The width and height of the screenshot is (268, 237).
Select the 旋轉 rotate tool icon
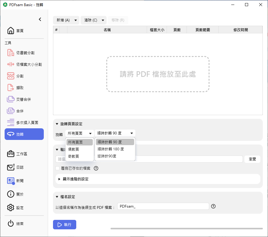[11, 134]
